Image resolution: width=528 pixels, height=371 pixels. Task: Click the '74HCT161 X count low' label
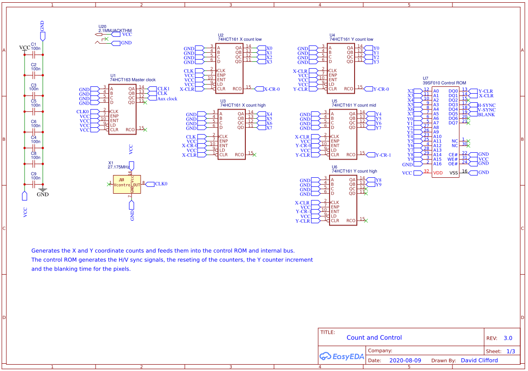coord(240,40)
